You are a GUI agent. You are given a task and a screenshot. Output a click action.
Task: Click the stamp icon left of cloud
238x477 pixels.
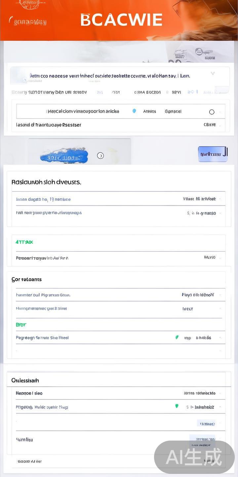(180, 54)
